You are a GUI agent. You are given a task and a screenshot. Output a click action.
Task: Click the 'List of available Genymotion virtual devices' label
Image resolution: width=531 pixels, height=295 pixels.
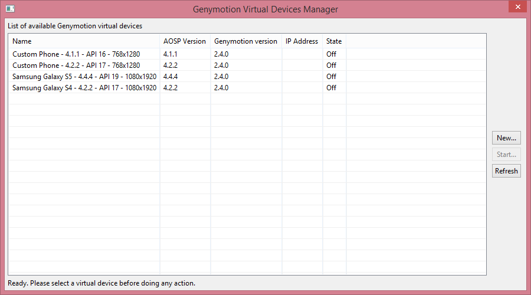point(75,26)
